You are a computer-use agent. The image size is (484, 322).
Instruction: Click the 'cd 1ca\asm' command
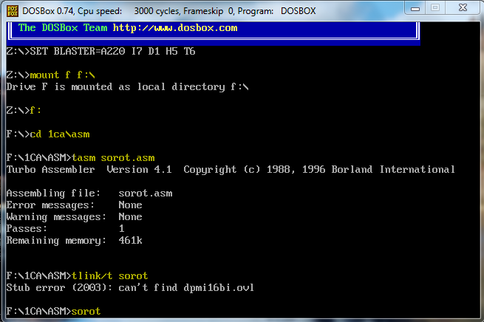click(60, 134)
